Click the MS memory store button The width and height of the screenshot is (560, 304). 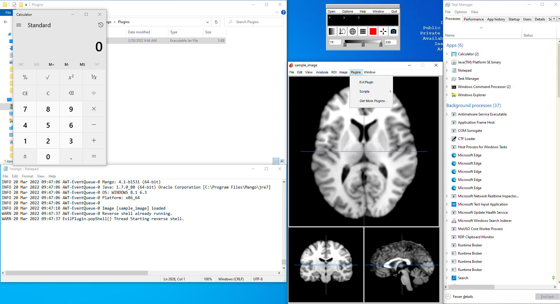(82, 64)
